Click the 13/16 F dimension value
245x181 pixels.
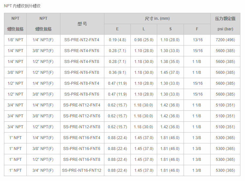(x=197, y=40)
